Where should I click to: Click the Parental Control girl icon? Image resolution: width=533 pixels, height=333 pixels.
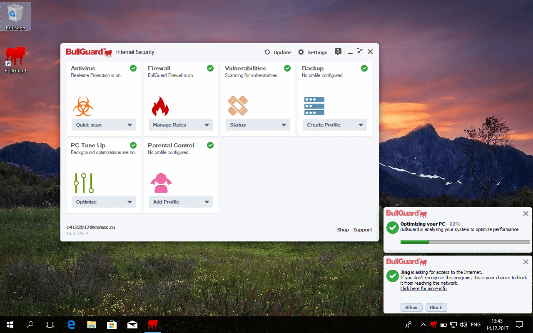(161, 183)
